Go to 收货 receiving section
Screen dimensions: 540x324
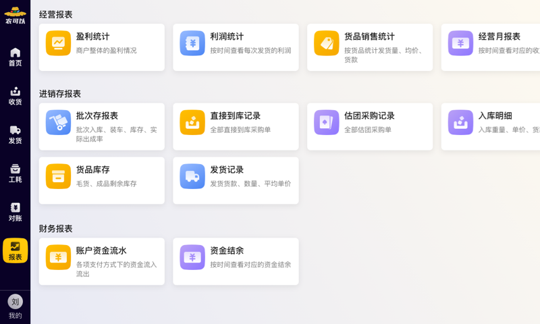(x=15, y=95)
